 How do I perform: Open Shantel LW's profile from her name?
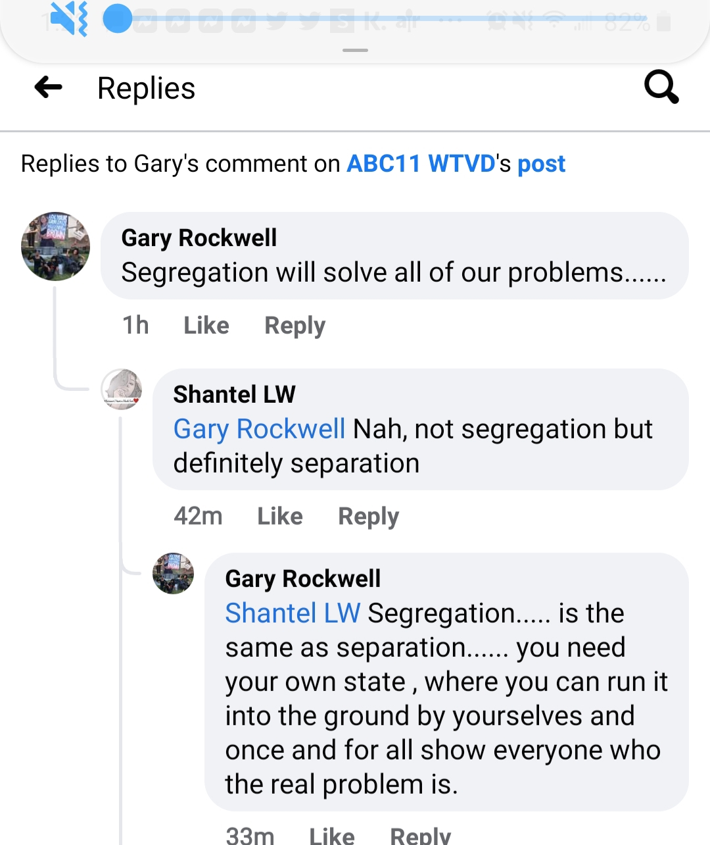[234, 394]
